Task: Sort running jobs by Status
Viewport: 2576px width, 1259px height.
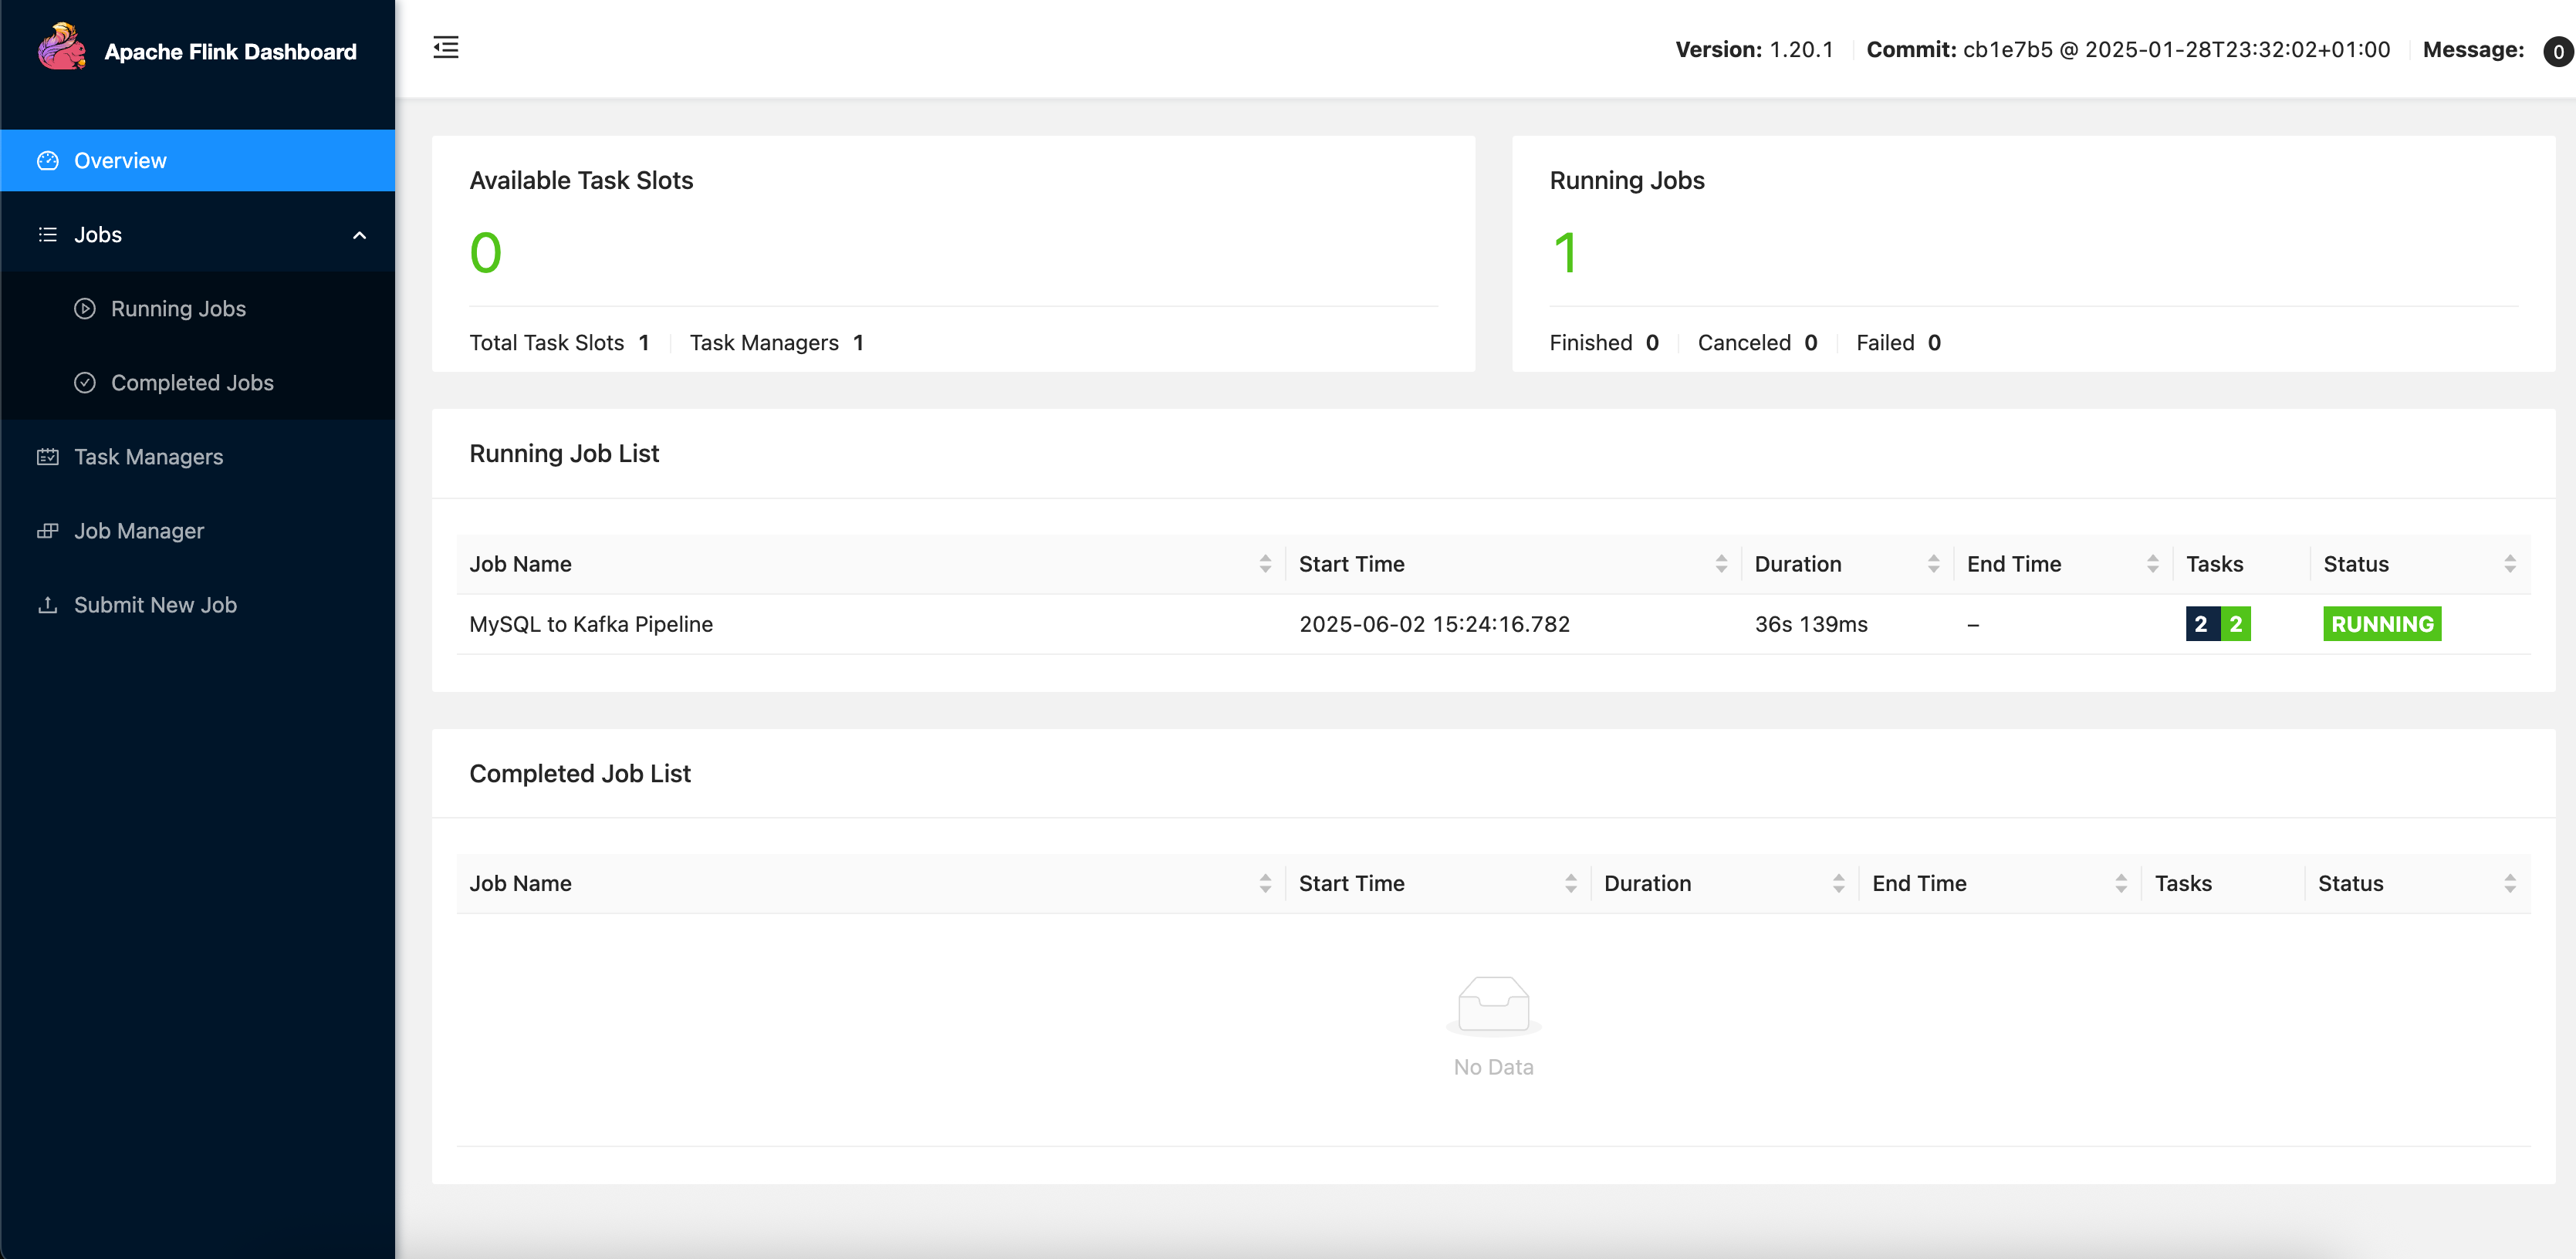Action: tap(2509, 564)
